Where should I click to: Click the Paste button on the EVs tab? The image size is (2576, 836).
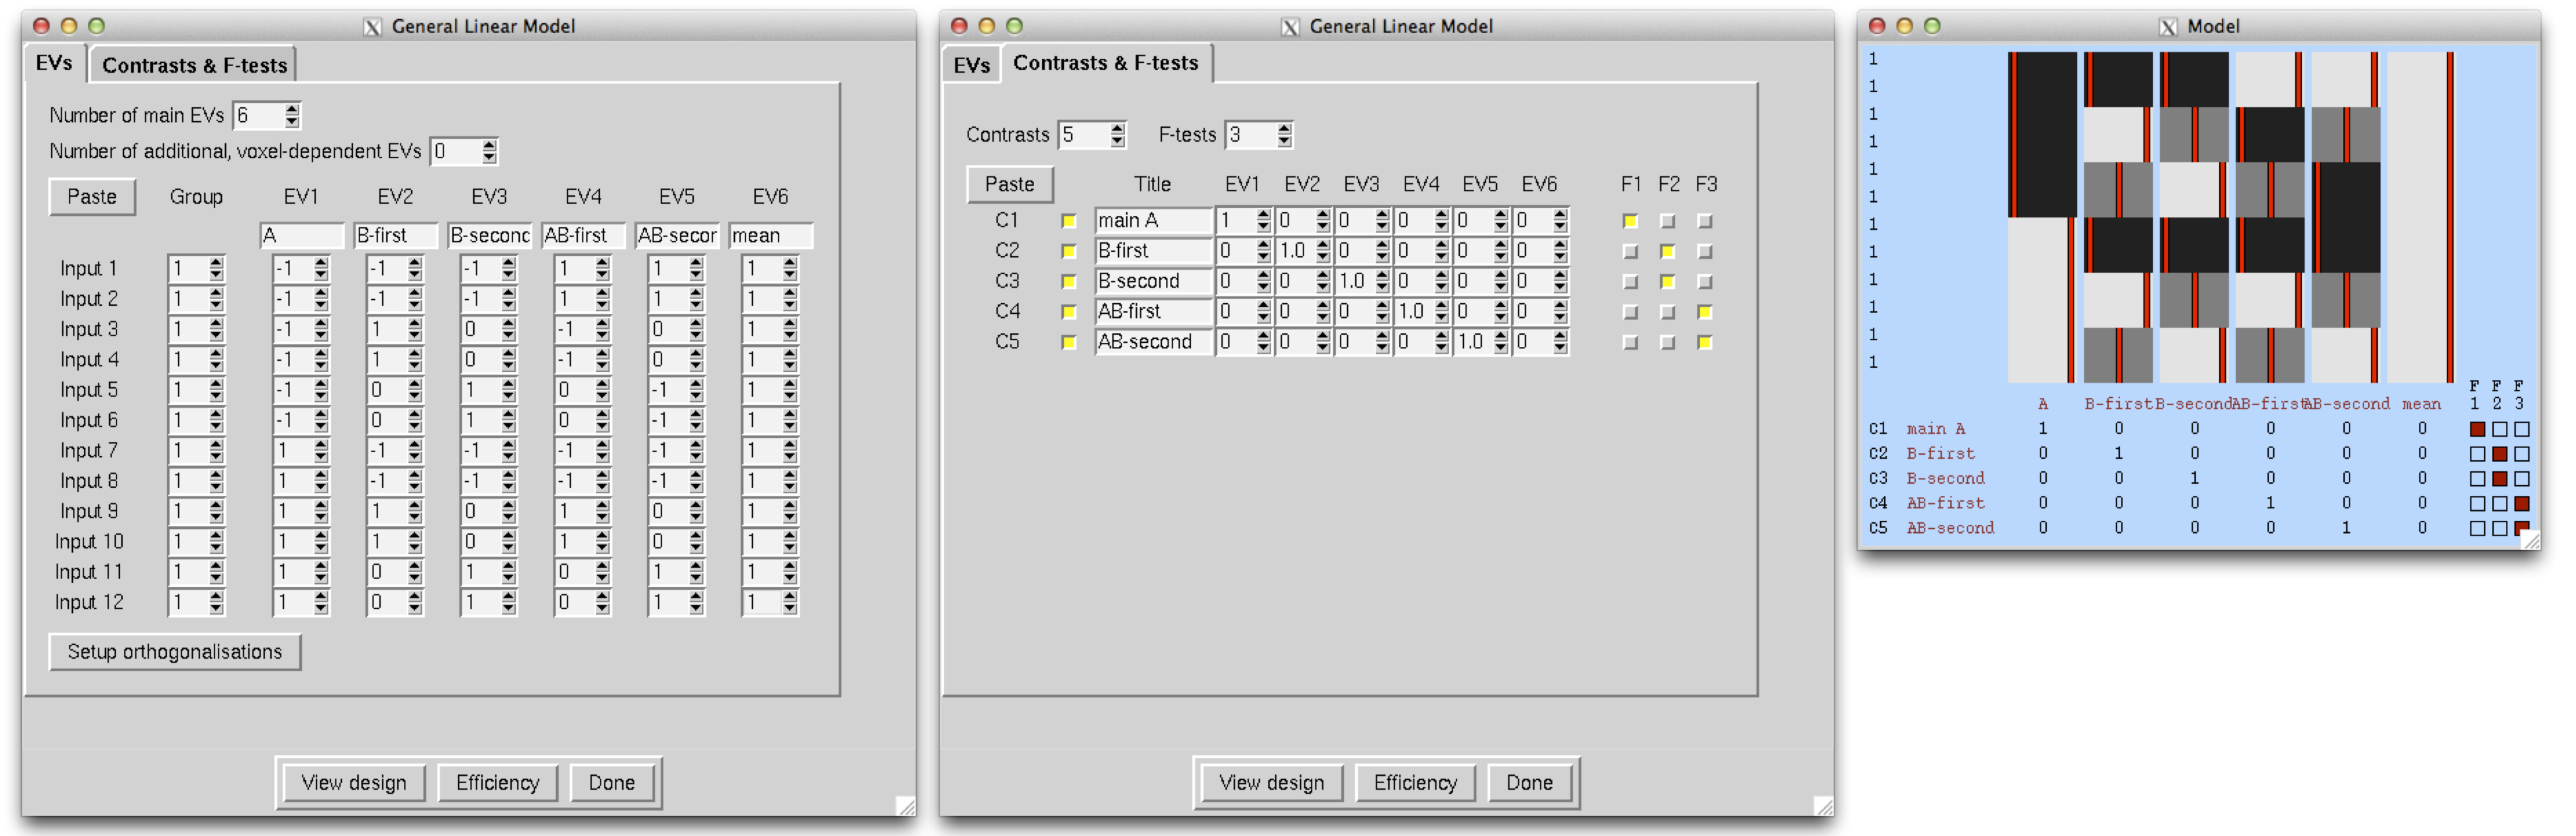[x=92, y=197]
